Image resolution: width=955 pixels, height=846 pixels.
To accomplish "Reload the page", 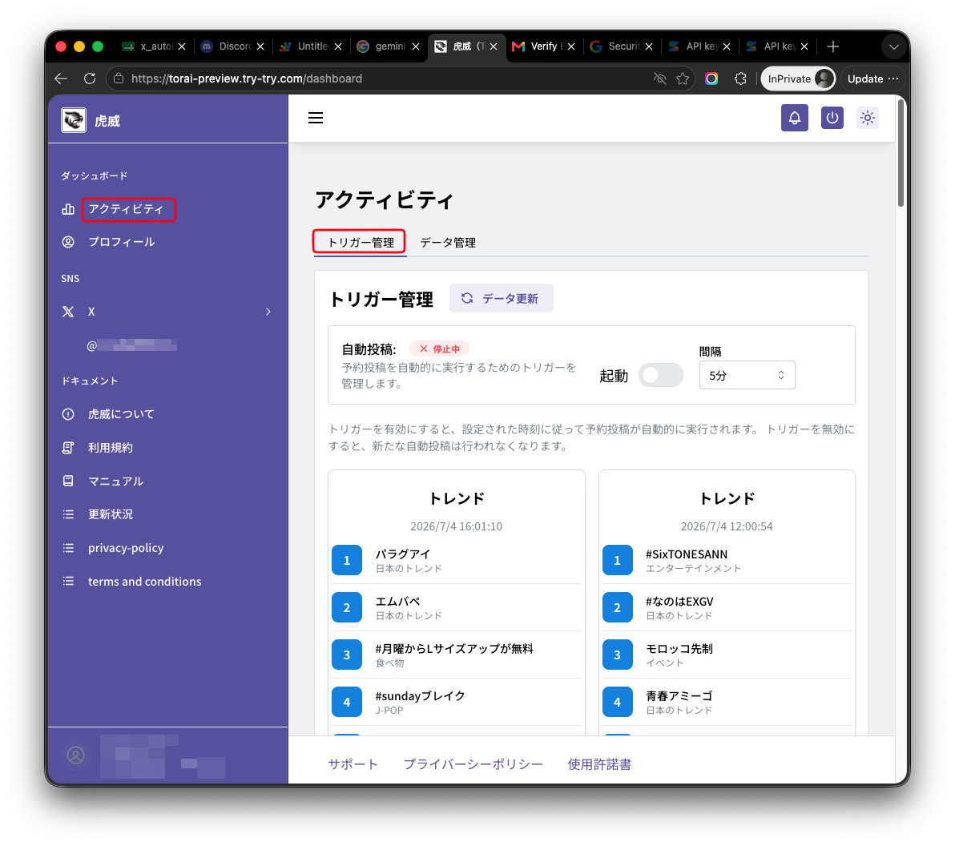I will 90,79.
